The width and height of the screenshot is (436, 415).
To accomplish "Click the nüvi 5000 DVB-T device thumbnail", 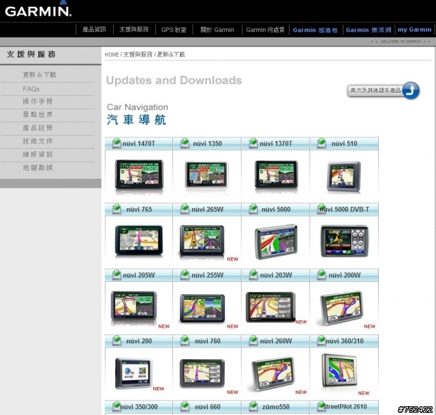I will tap(345, 241).
